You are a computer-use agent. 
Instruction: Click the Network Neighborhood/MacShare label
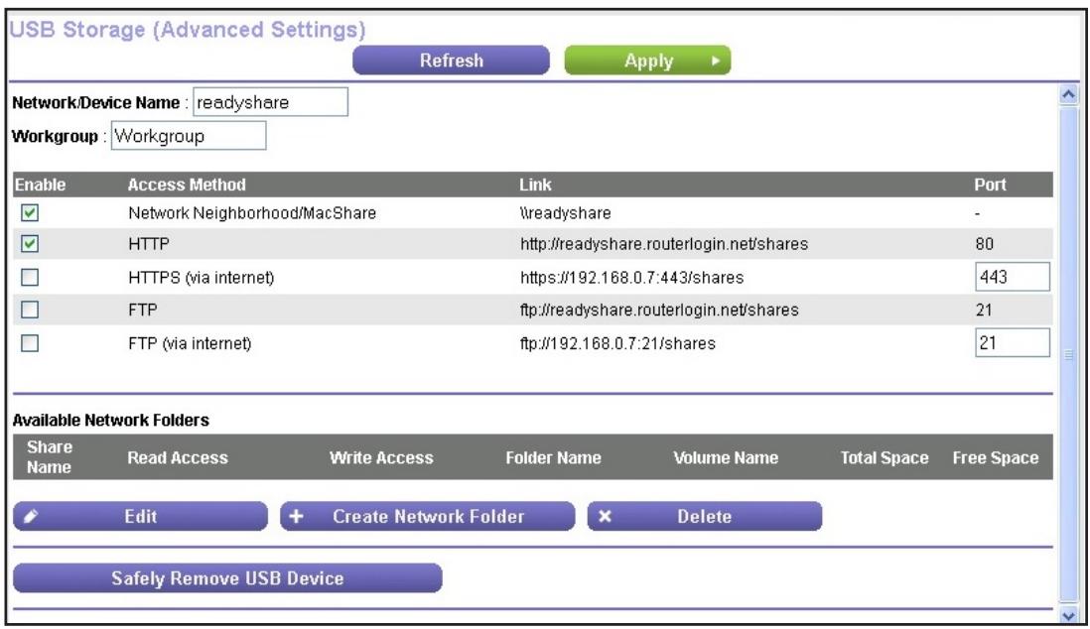pos(252,213)
